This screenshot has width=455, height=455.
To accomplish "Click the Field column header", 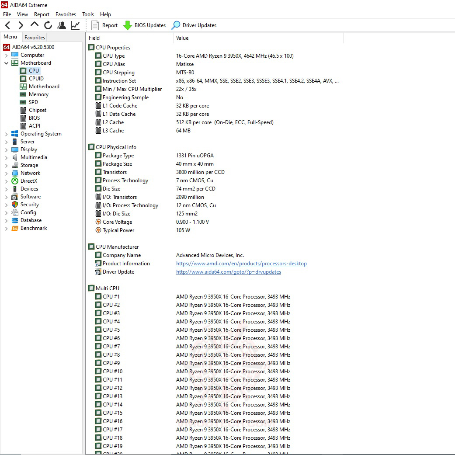I will [x=129, y=38].
